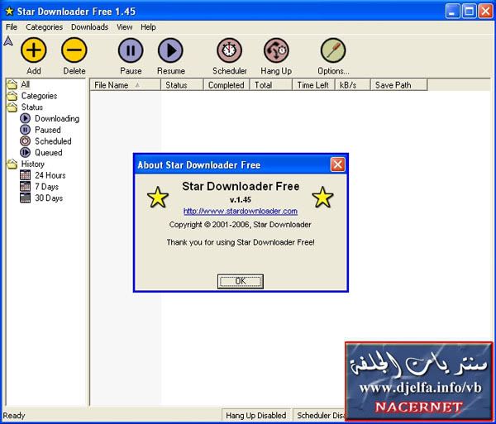Select Queued label in the tree

click(x=49, y=153)
